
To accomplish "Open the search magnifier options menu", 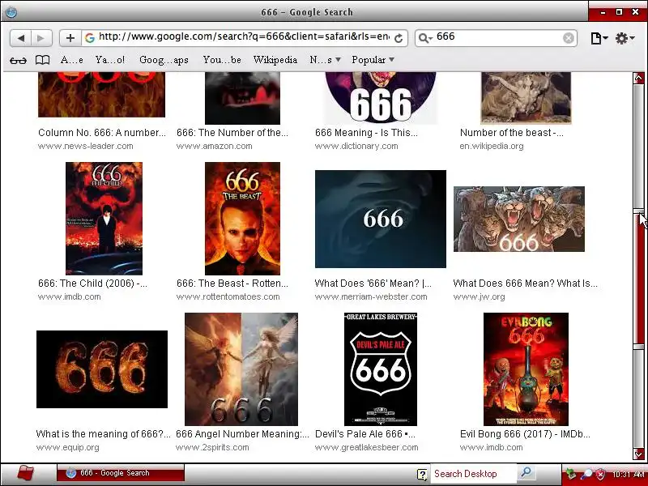I will 425,38.
